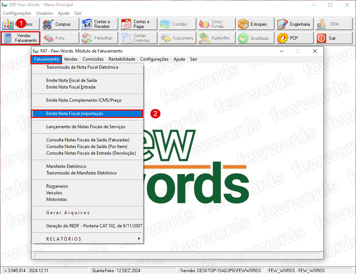Screen dimensions: 356x274
Task: Click version text v.3.045.014 in status bar
Action: click(x=26, y=271)
